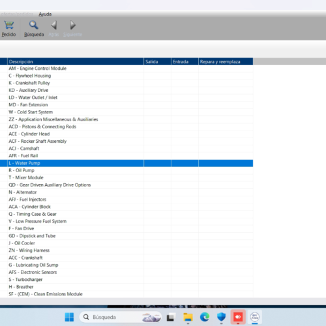Select R - Oil Pump row
Viewport: 326px width, 326px height.
click(x=126, y=170)
